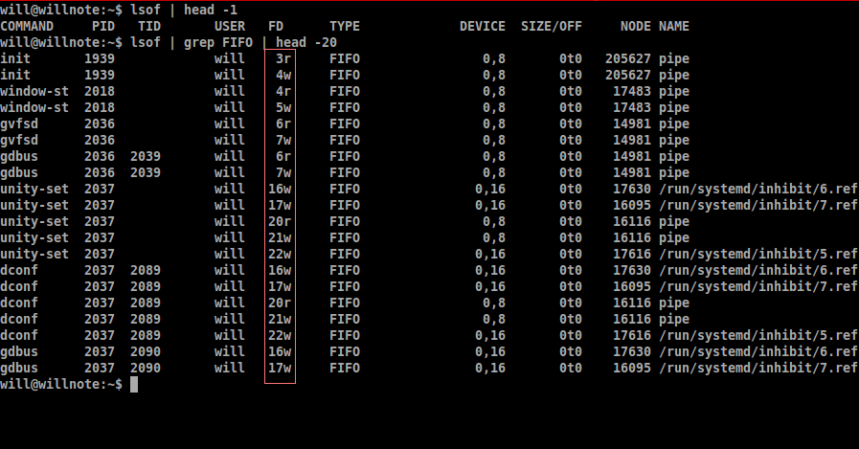
Task: Click the TYPE column header
Action: [345, 26]
